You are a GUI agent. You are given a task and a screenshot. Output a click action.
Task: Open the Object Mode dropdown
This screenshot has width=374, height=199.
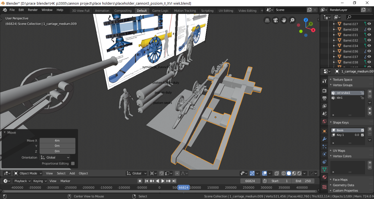[28, 173]
